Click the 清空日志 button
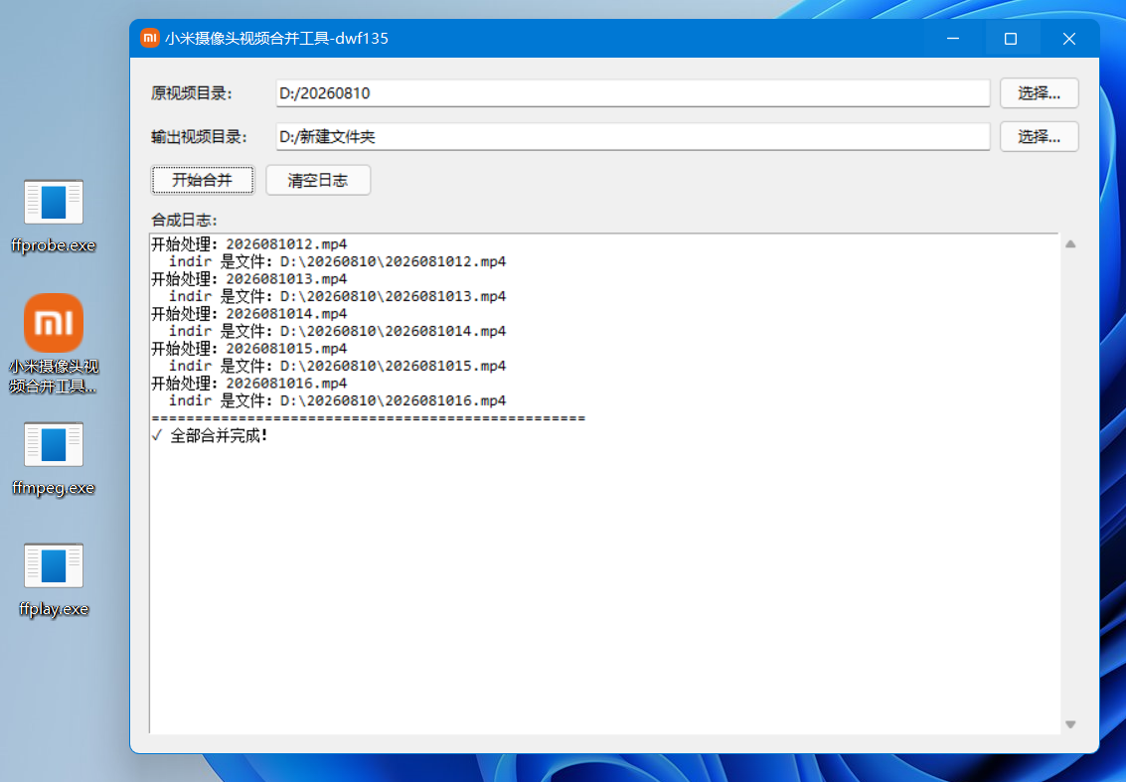This screenshot has height=782, width=1126. [x=318, y=180]
